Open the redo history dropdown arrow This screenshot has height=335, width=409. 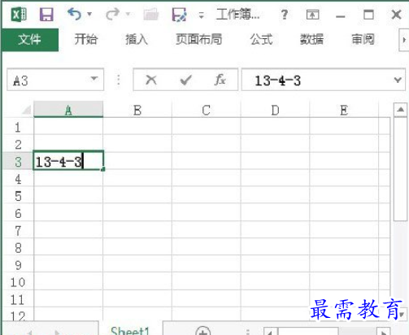128,14
